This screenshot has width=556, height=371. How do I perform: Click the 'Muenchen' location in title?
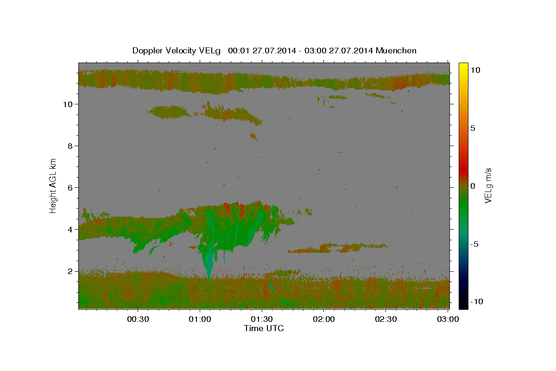coord(396,51)
